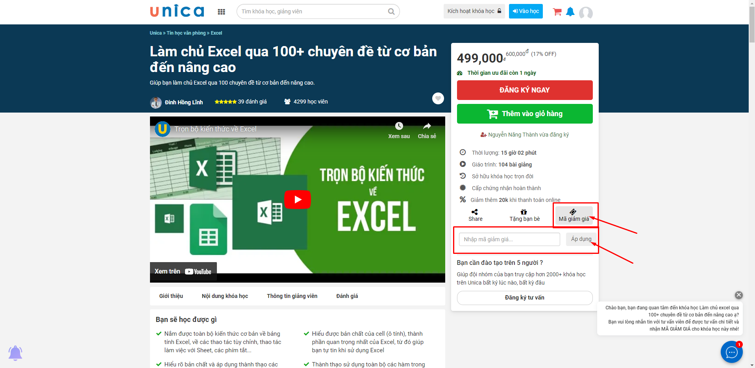
Task: Click Giáo trình 104 bài giảng
Action: [502, 165]
